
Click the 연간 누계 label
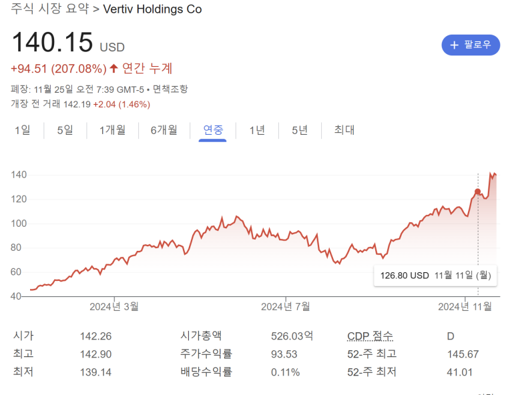[x=147, y=69]
